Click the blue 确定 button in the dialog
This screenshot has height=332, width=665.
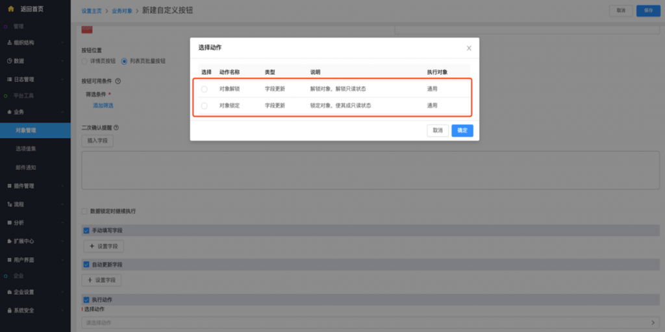(462, 130)
